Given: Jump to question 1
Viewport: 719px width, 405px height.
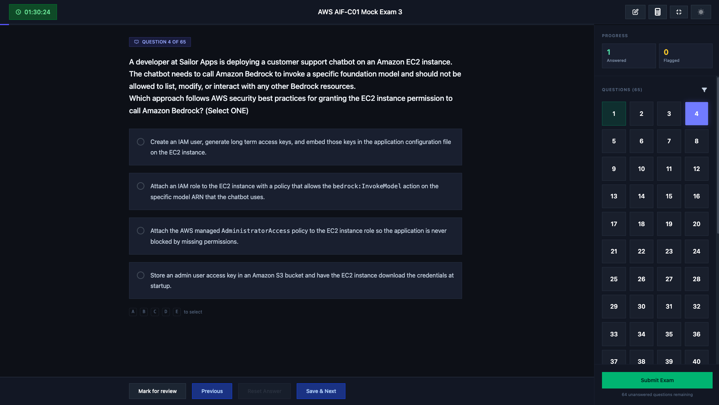Looking at the screenshot, I should click(614, 114).
